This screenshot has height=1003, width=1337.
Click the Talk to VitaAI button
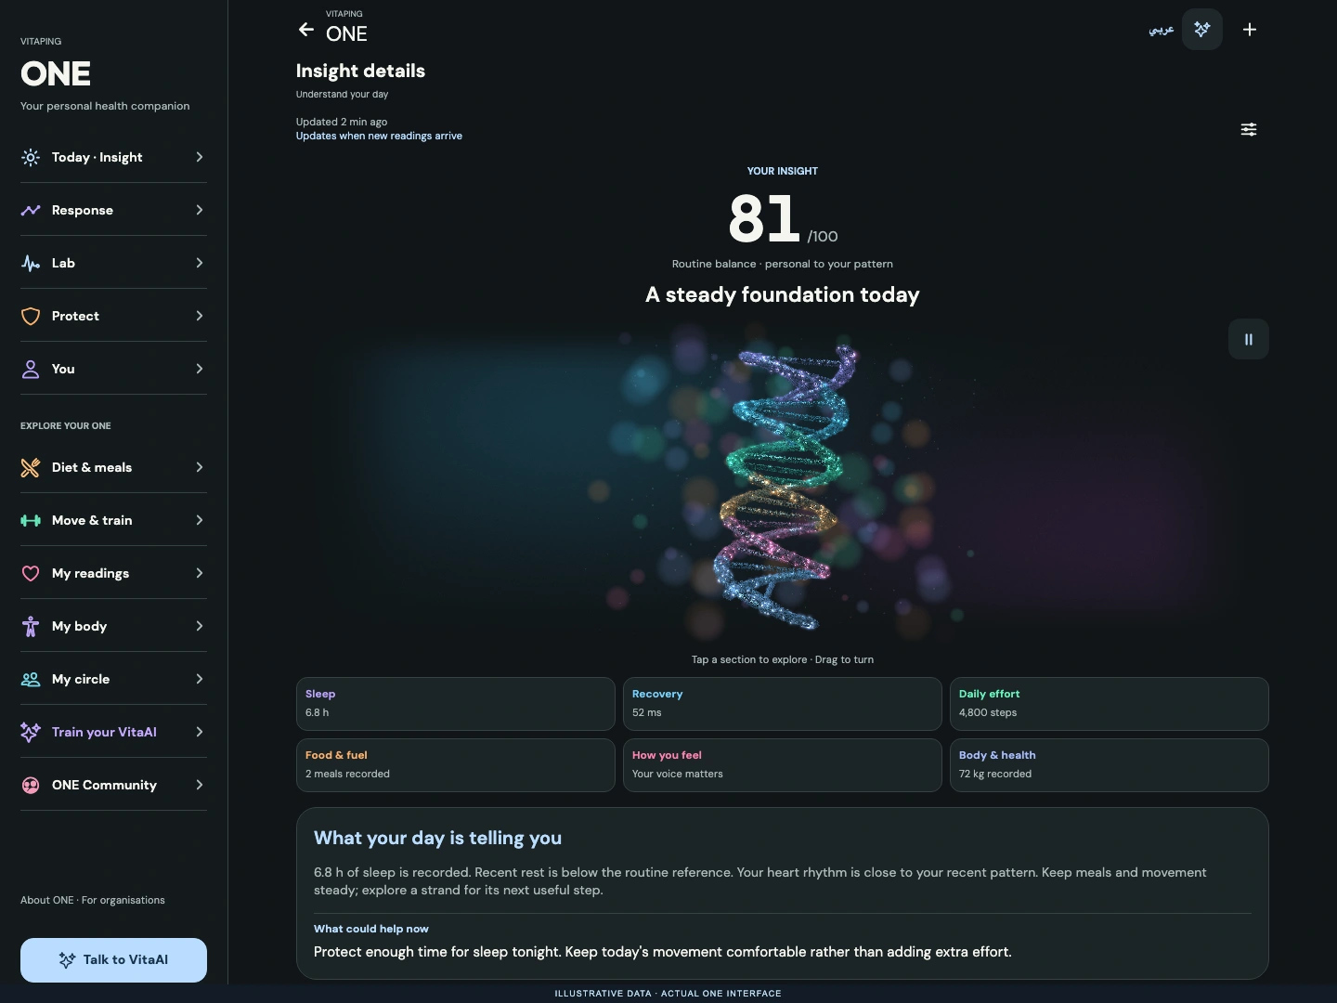(x=113, y=959)
